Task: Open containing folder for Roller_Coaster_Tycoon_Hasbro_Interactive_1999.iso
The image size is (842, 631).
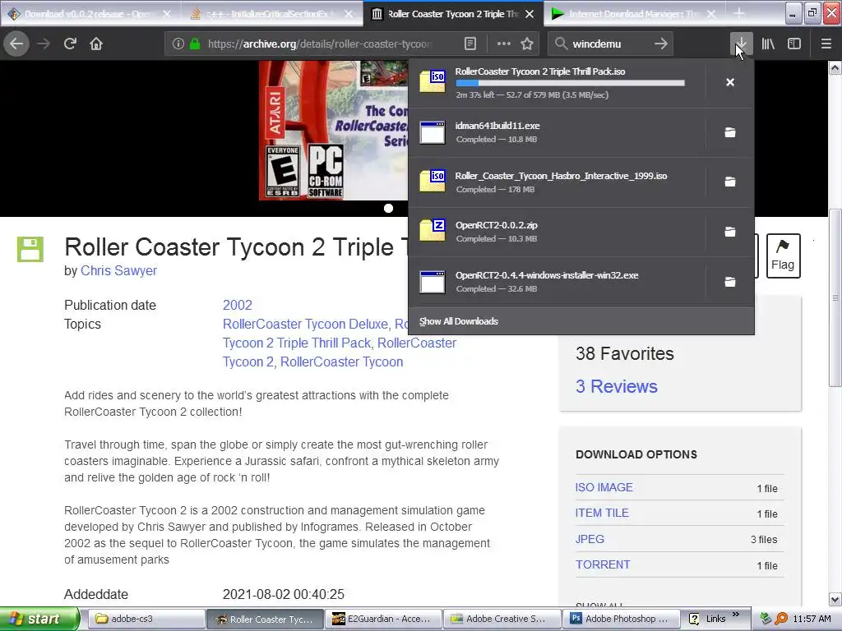Action: click(730, 182)
